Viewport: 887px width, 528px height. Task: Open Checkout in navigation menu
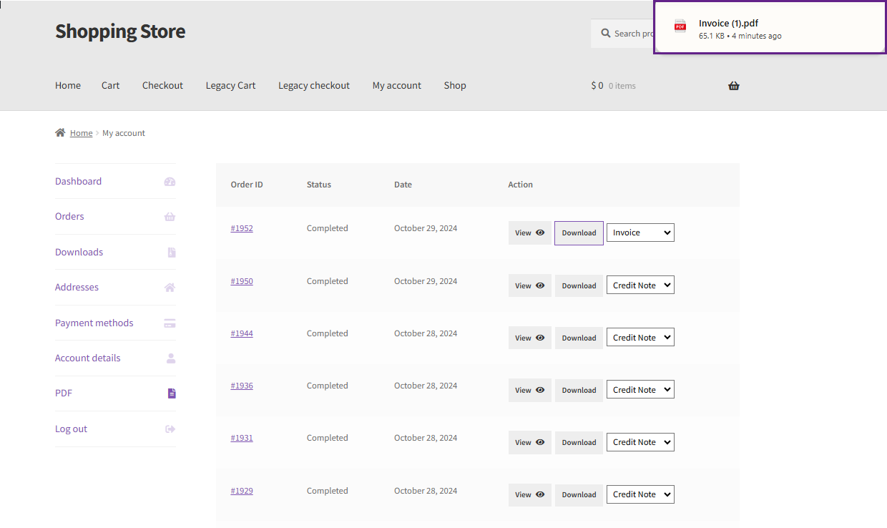(162, 85)
